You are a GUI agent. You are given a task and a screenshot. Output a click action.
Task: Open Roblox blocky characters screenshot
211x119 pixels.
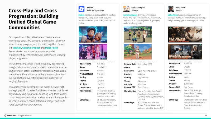coord(93,34)
